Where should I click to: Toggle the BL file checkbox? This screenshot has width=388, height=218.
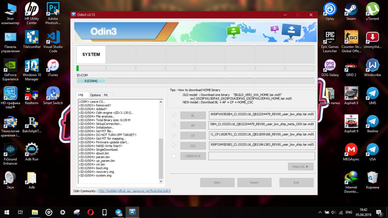(x=174, y=115)
